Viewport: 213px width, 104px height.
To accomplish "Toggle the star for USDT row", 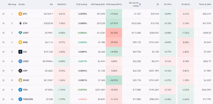I will coord(3,33).
